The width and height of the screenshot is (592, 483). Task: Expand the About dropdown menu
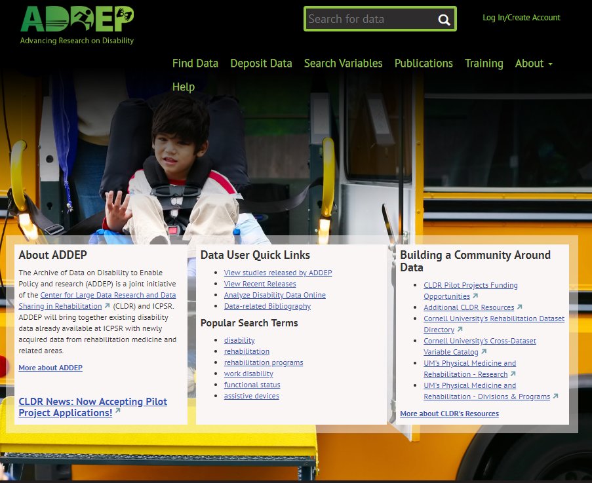(x=534, y=63)
